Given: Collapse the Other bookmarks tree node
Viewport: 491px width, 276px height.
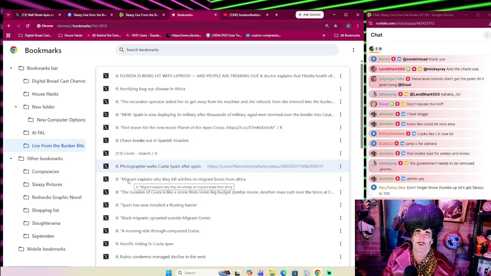Looking at the screenshot, I should click(x=11, y=159).
